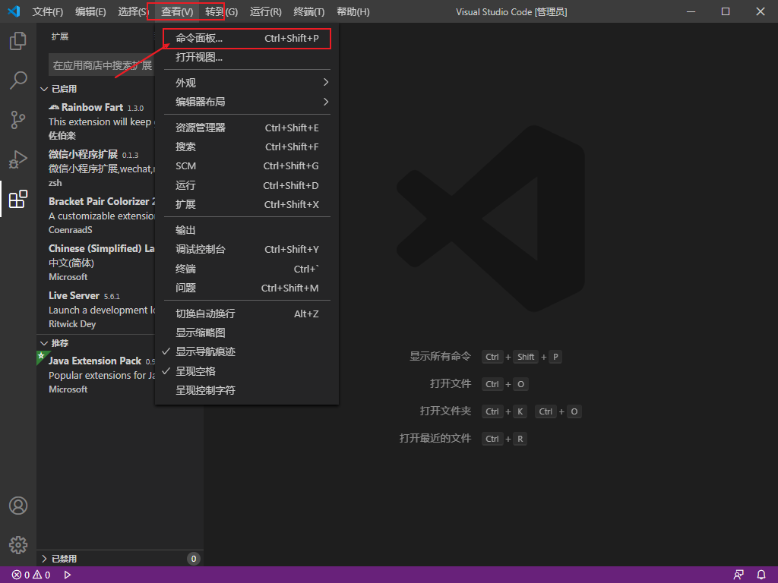Click the feedback icon in status bar

[738, 575]
